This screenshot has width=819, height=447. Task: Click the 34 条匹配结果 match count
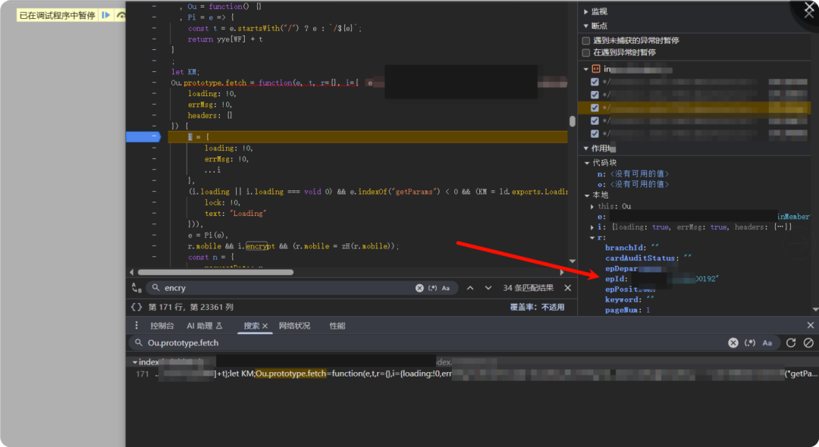pos(528,288)
